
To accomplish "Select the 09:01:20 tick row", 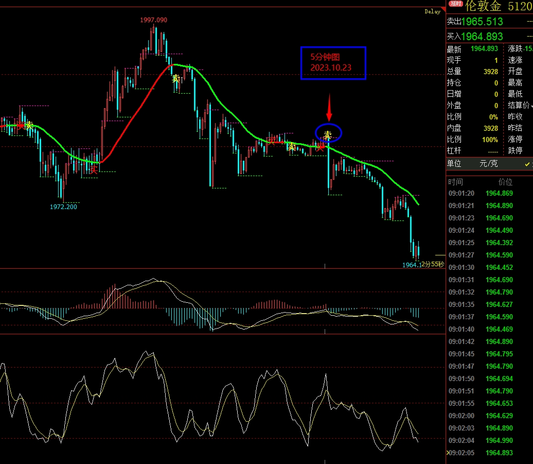I will coord(489,193).
